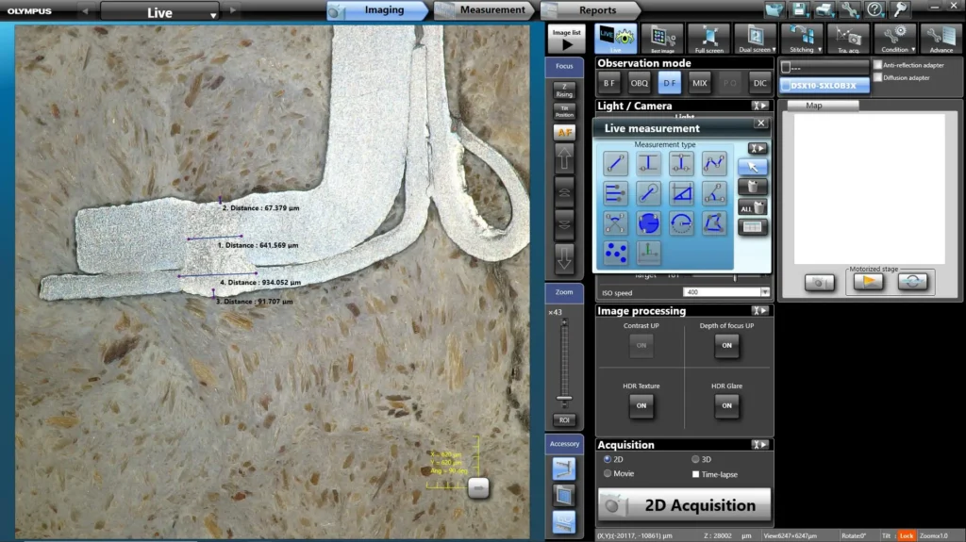Switch to the Reports tab
The height and width of the screenshot is (542, 966).
tap(591, 9)
